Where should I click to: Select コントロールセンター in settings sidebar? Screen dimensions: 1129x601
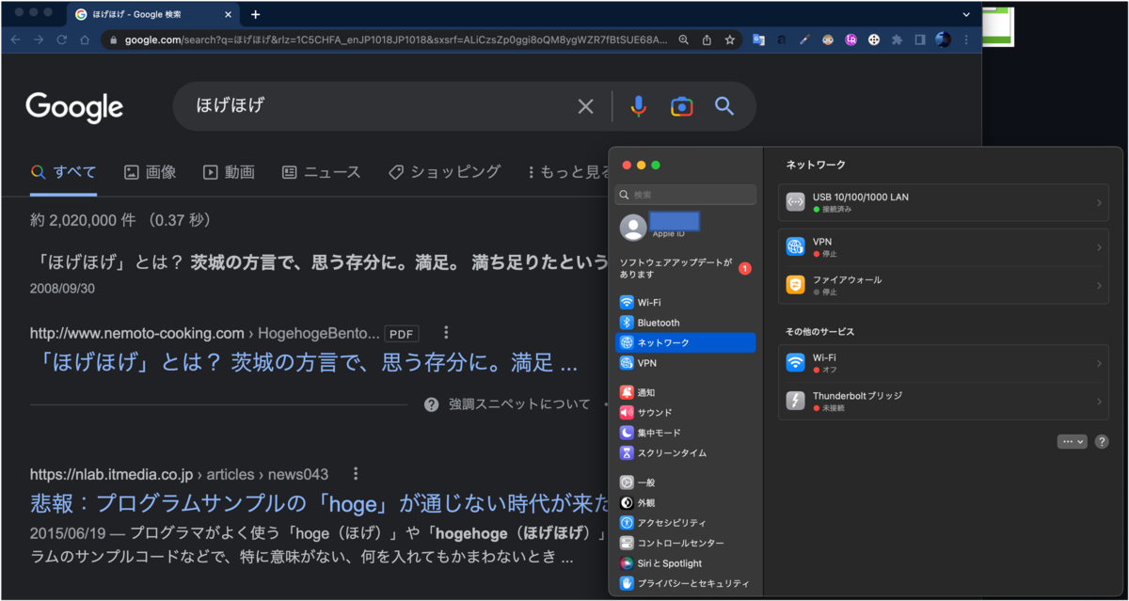tap(686, 543)
